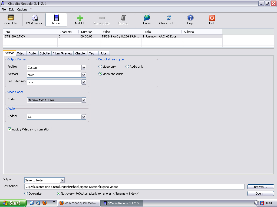Expand the Format MOV dropdown arrow
277x207 pixels.
[x=84, y=75]
